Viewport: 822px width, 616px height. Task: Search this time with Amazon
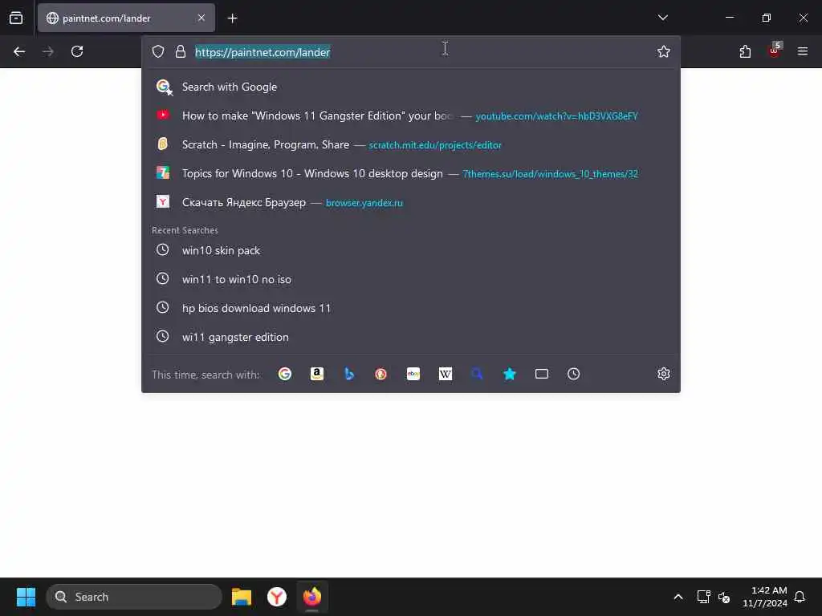coord(316,374)
